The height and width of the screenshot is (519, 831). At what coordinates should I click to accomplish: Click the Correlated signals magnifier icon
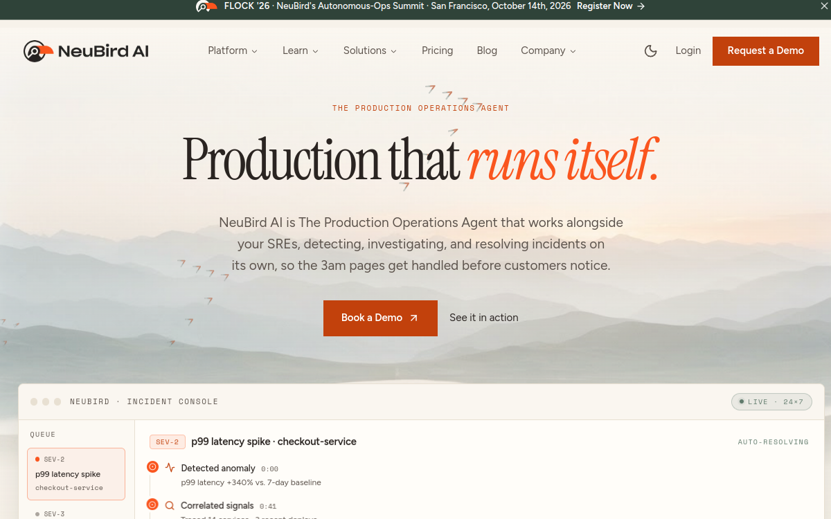170,505
